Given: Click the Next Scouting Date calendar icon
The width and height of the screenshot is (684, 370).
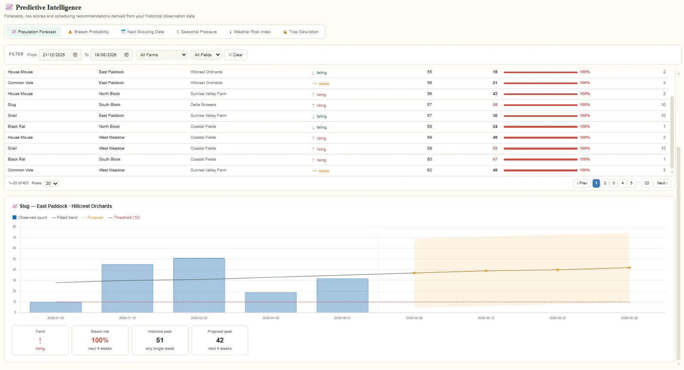Looking at the screenshot, I should [123, 32].
